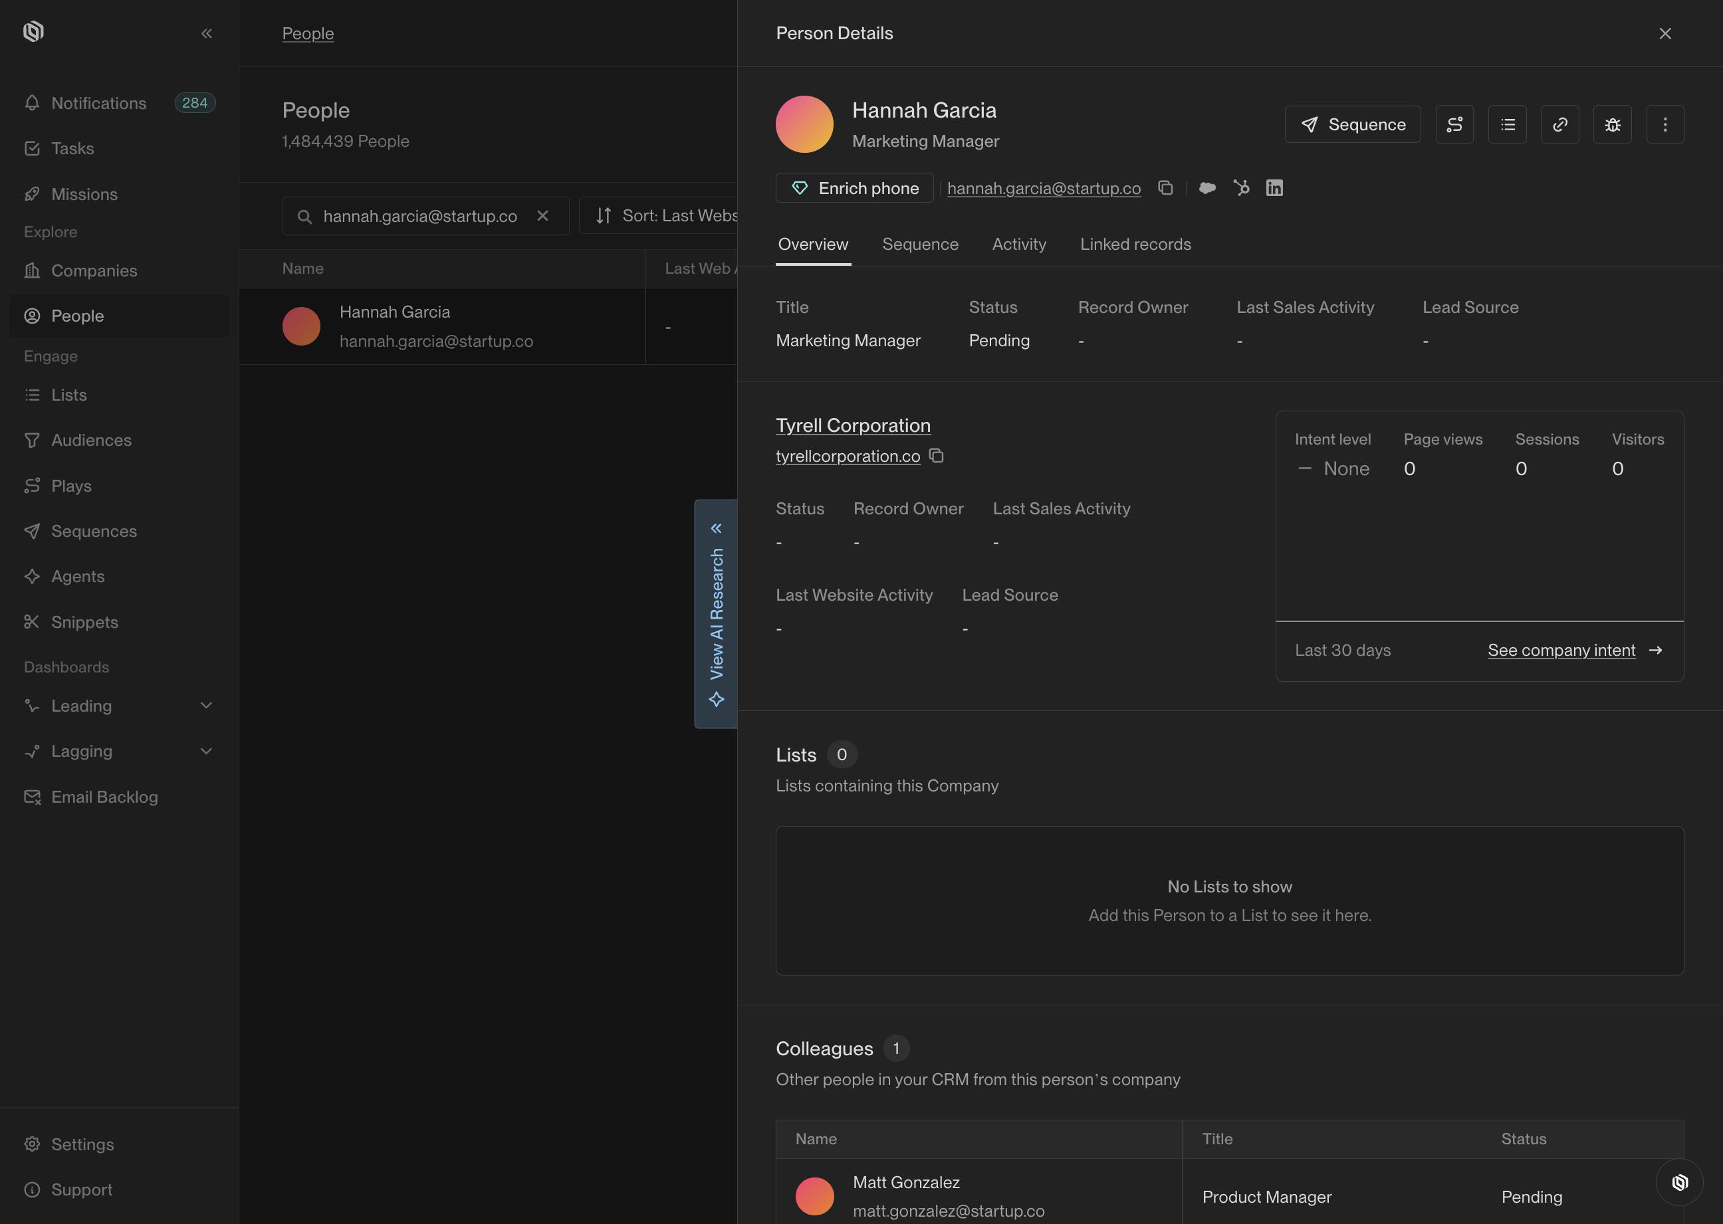Open the Salesforce cloud icon link

(x=1207, y=187)
